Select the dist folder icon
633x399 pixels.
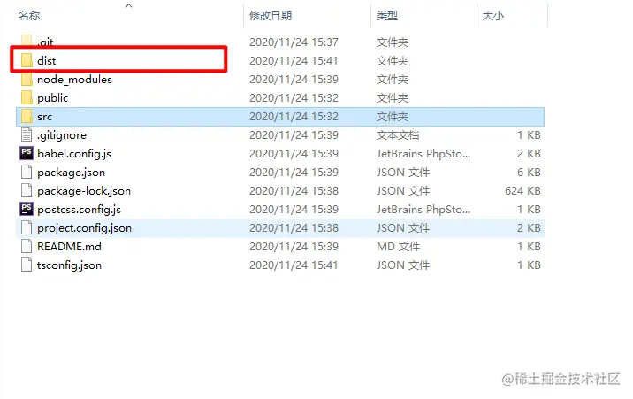(27, 60)
